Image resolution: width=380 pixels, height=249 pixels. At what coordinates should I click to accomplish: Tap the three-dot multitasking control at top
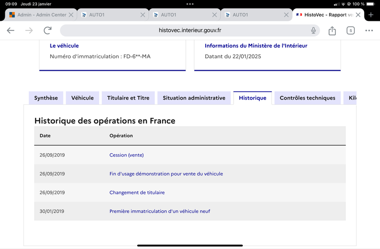pos(190,4)
